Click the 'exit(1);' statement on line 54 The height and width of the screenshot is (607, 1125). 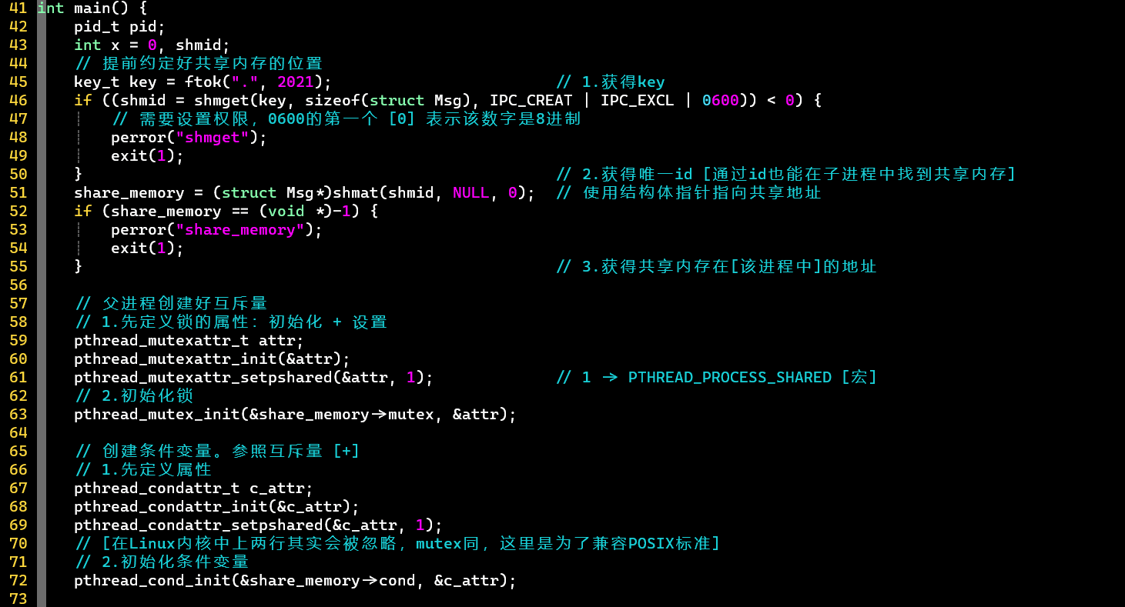point(148,248)
